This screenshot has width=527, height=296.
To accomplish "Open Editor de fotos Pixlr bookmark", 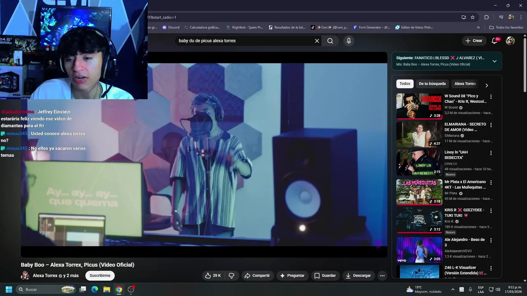I will pos(414,28).
